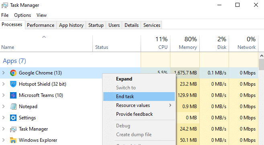The height and width of the screenshot is (145, 264).
Task: Click the Task Manager row icon
Action: [x=13, y=129]
